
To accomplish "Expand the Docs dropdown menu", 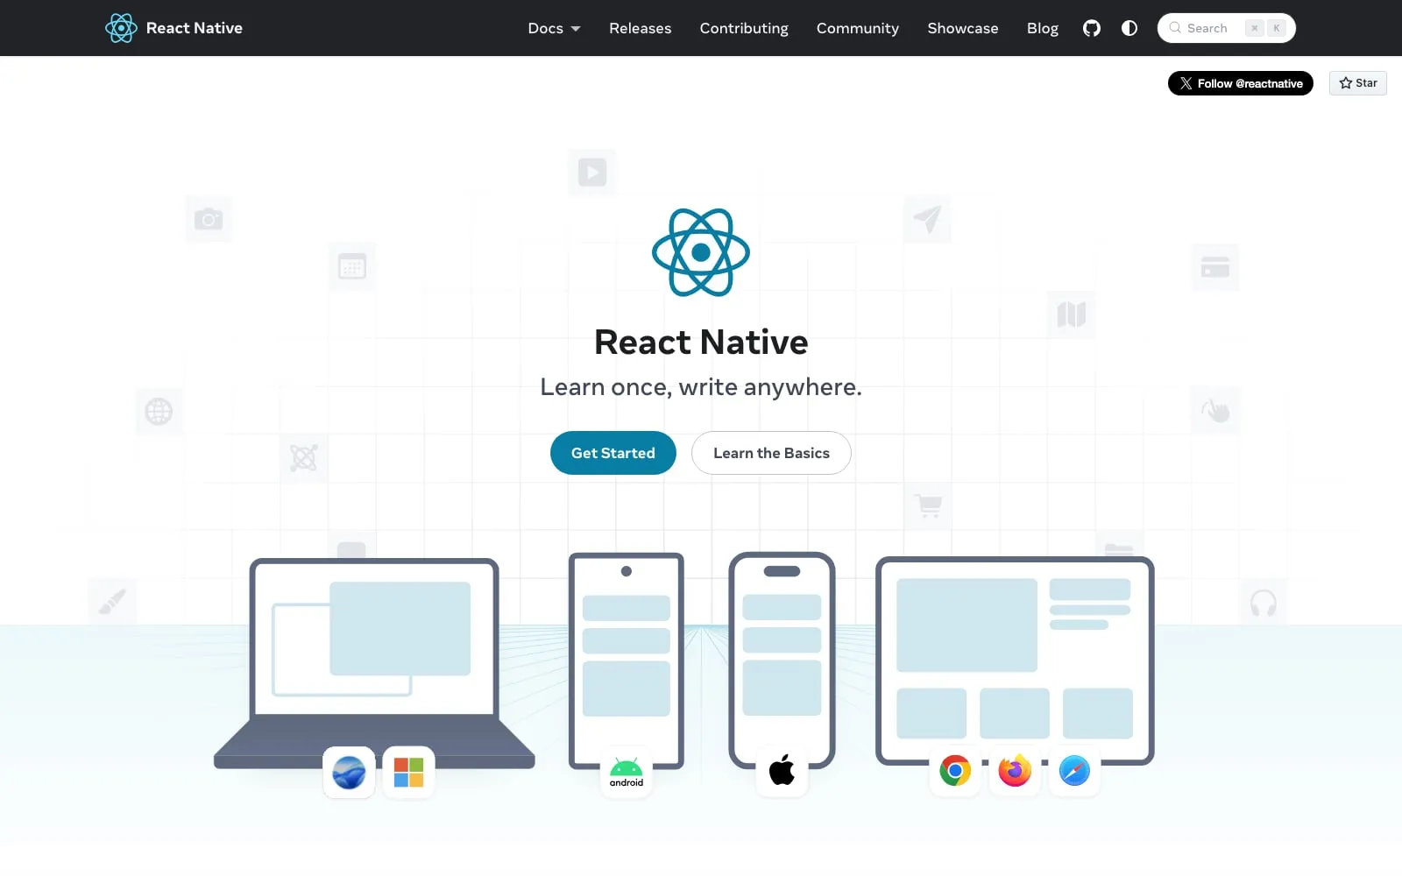I will (554, 28).
